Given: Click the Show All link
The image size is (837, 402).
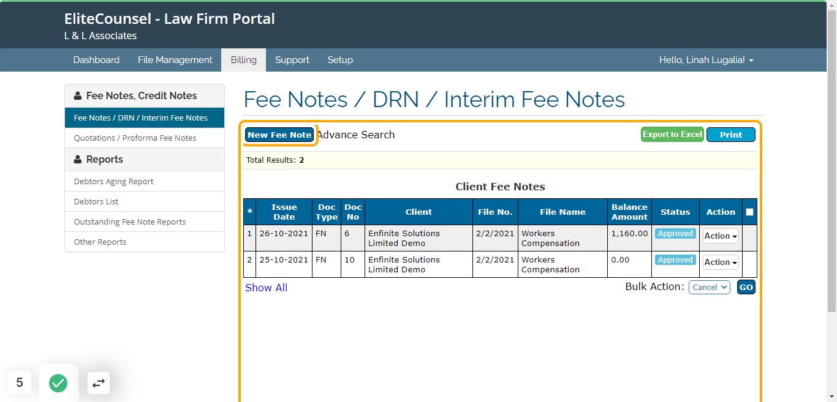Looking at the screenshot, I should (266, 288).
